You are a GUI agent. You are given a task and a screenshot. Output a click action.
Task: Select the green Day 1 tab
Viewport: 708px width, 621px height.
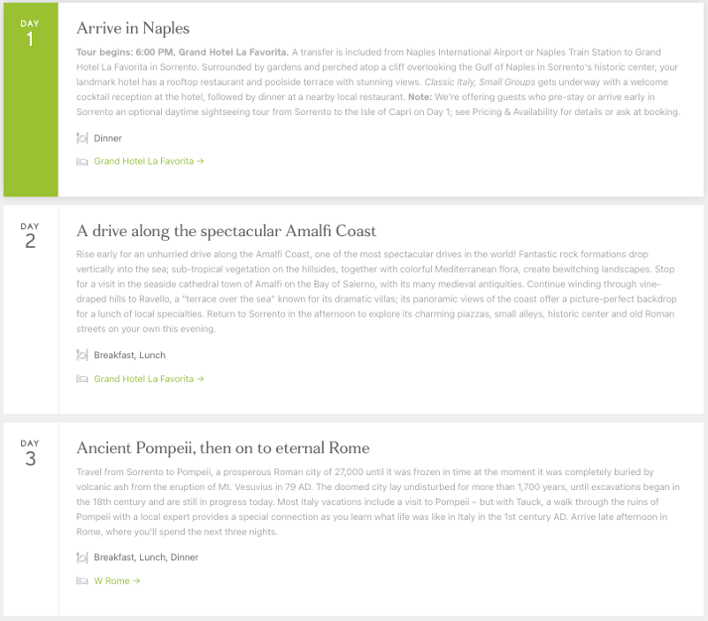[x=30, y=99]
